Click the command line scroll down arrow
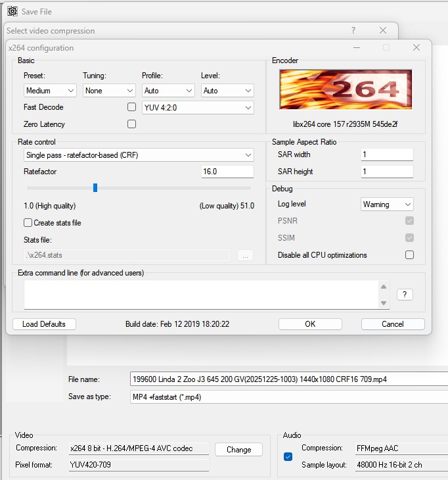448x480 pixels. [x=384, y=303]
